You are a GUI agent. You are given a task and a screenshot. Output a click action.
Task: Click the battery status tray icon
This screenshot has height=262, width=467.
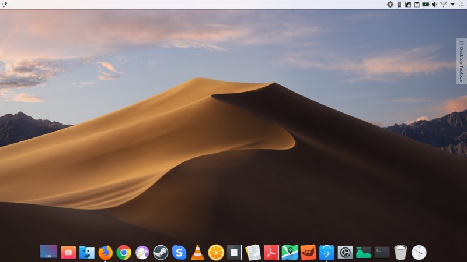point(426,4)
